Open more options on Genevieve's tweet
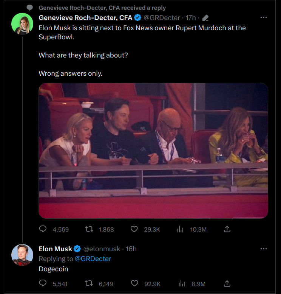 tap(264, 18)
